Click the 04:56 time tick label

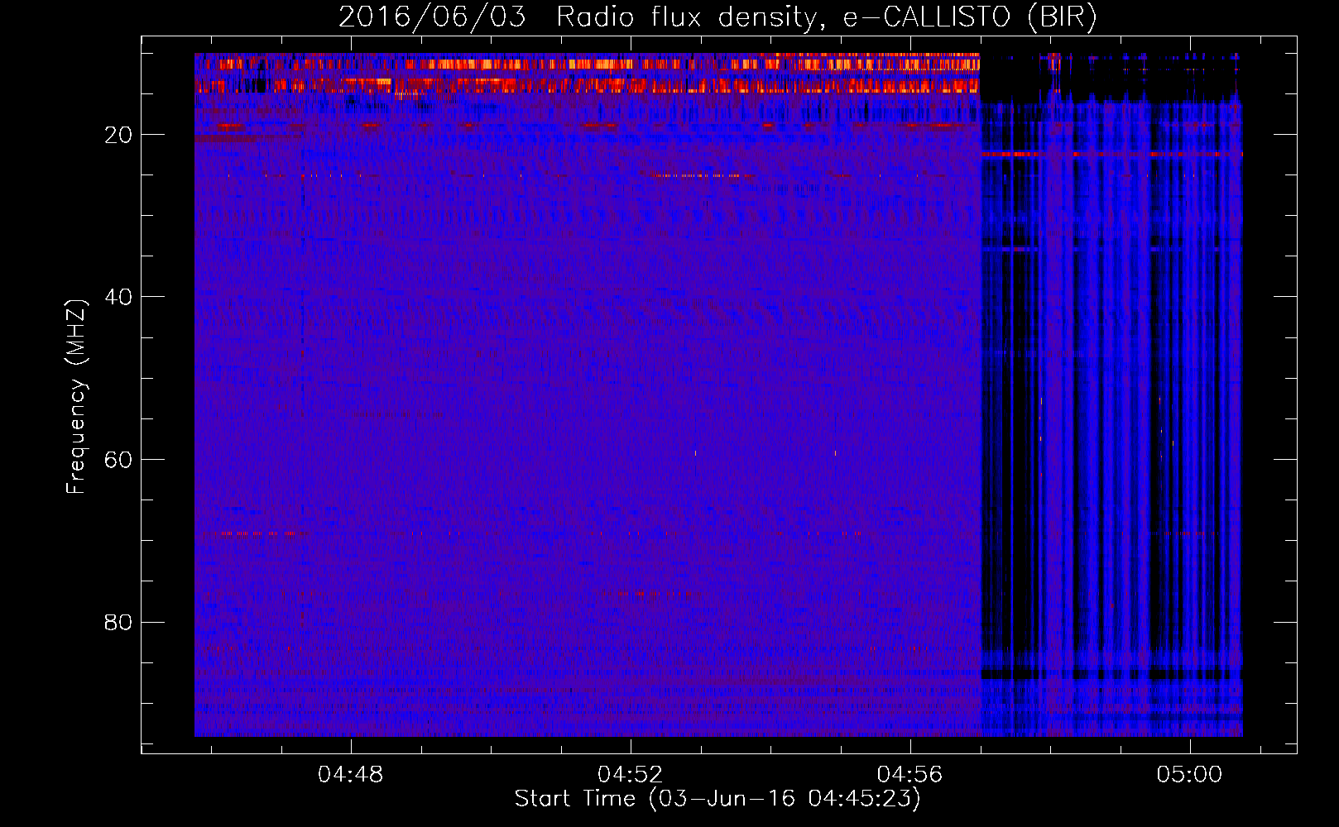point(910,775)
